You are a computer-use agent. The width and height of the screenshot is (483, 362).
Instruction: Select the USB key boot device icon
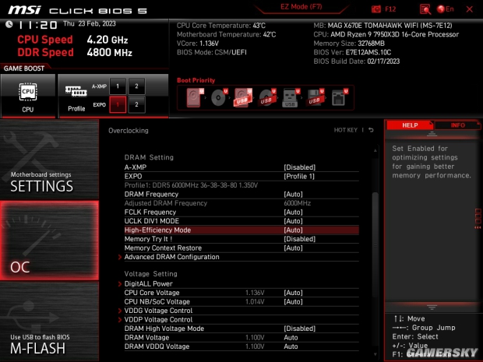291,97
